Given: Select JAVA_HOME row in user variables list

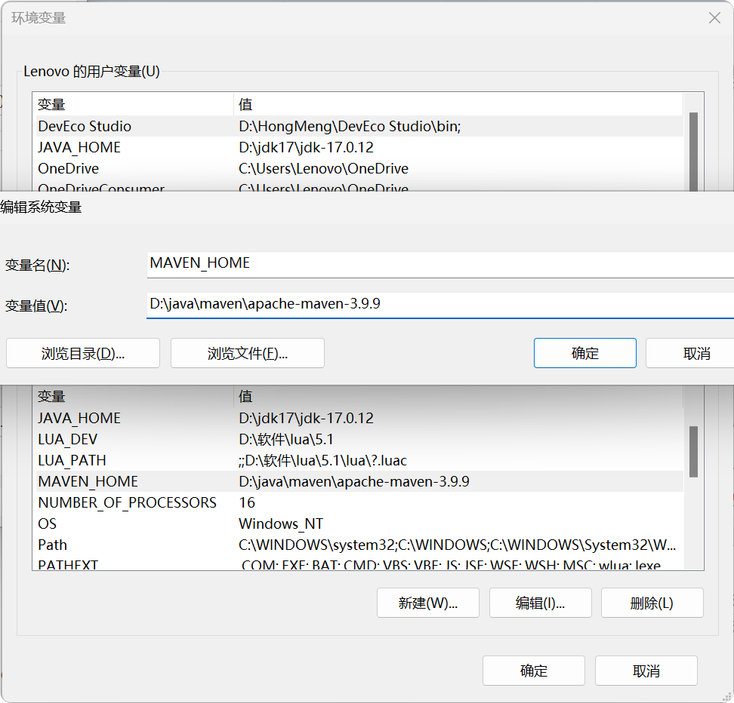Looking at the screenshot, I should (x=359, y=147).
